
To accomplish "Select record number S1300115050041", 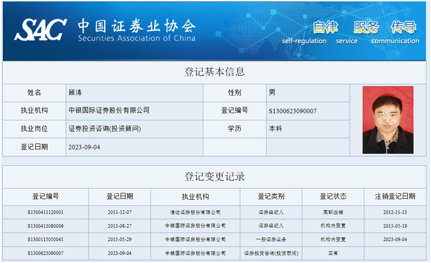I will [46, 239].
